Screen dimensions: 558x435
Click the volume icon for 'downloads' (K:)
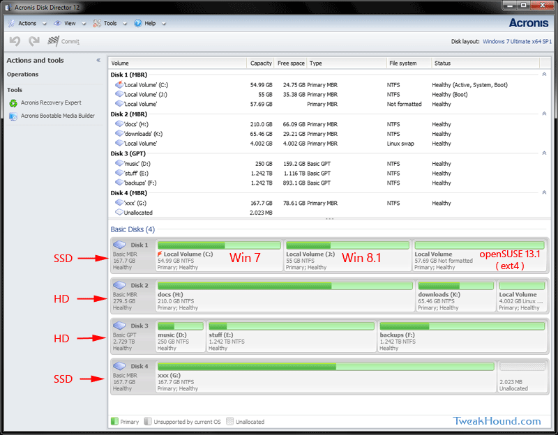(x=119, y=133)
